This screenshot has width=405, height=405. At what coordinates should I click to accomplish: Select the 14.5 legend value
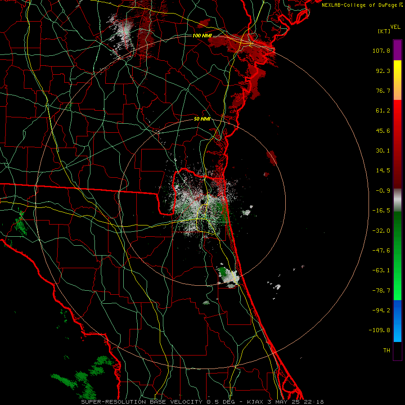click(383, 171)
